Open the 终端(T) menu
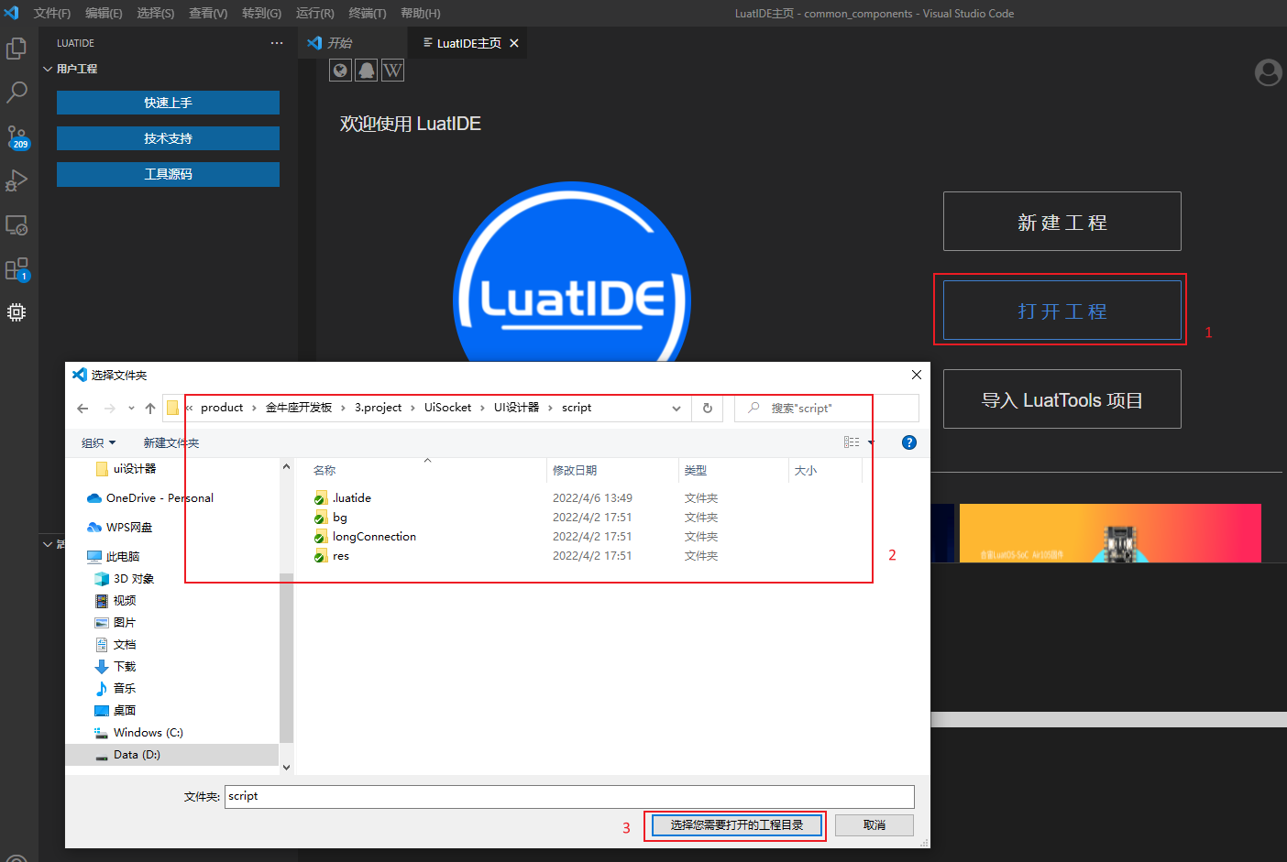This screenshot has width=1287, height=862. pyautogui.click(x=368, y=14)
